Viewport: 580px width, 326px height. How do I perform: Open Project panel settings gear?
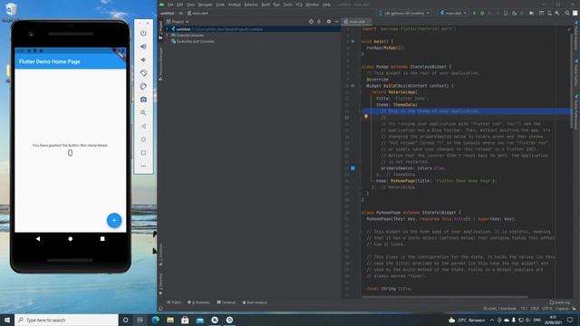[x=329, y=22]
